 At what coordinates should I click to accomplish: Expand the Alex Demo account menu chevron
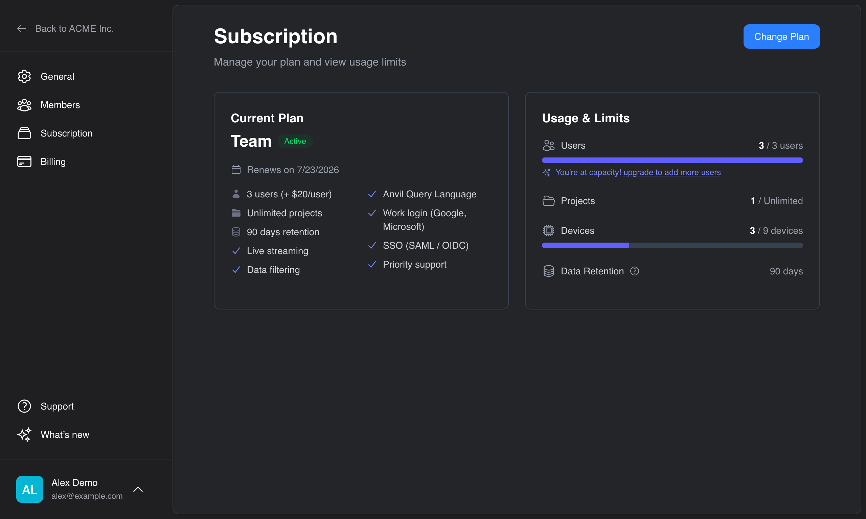point(138,489)
